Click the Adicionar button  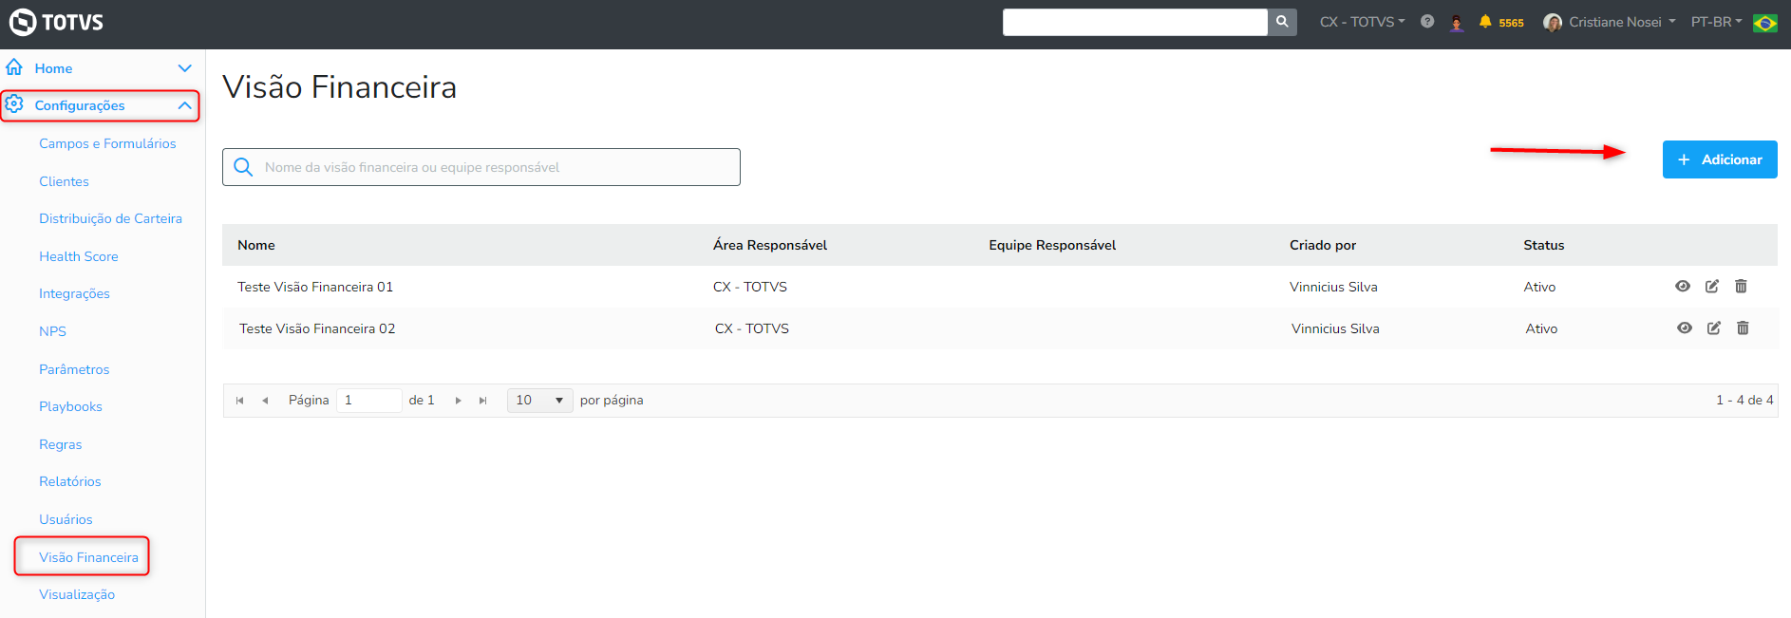coord(1720,159)
